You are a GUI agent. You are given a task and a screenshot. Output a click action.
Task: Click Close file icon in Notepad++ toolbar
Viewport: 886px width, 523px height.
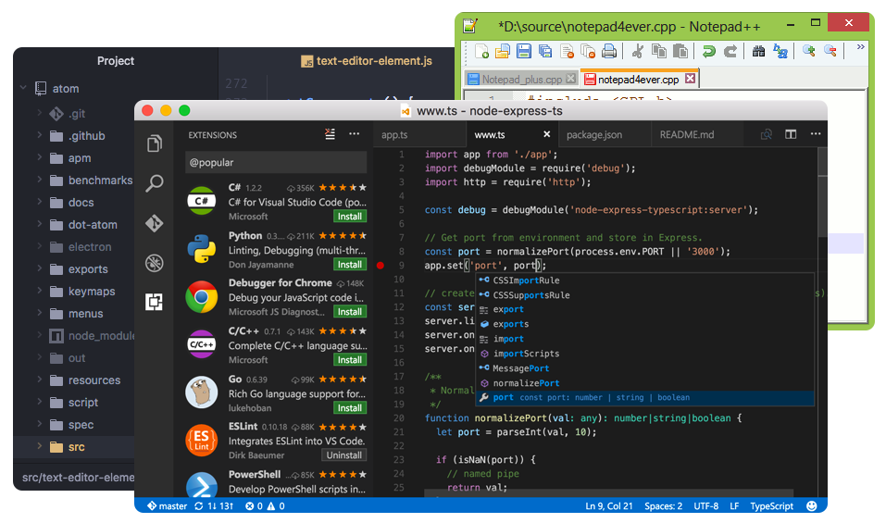coord(567,52)
